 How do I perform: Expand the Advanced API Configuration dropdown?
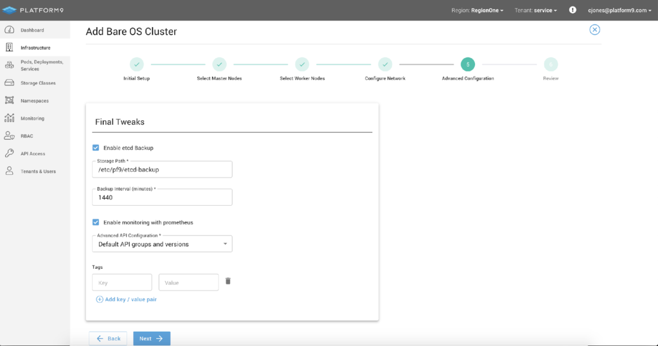[163, 244]
